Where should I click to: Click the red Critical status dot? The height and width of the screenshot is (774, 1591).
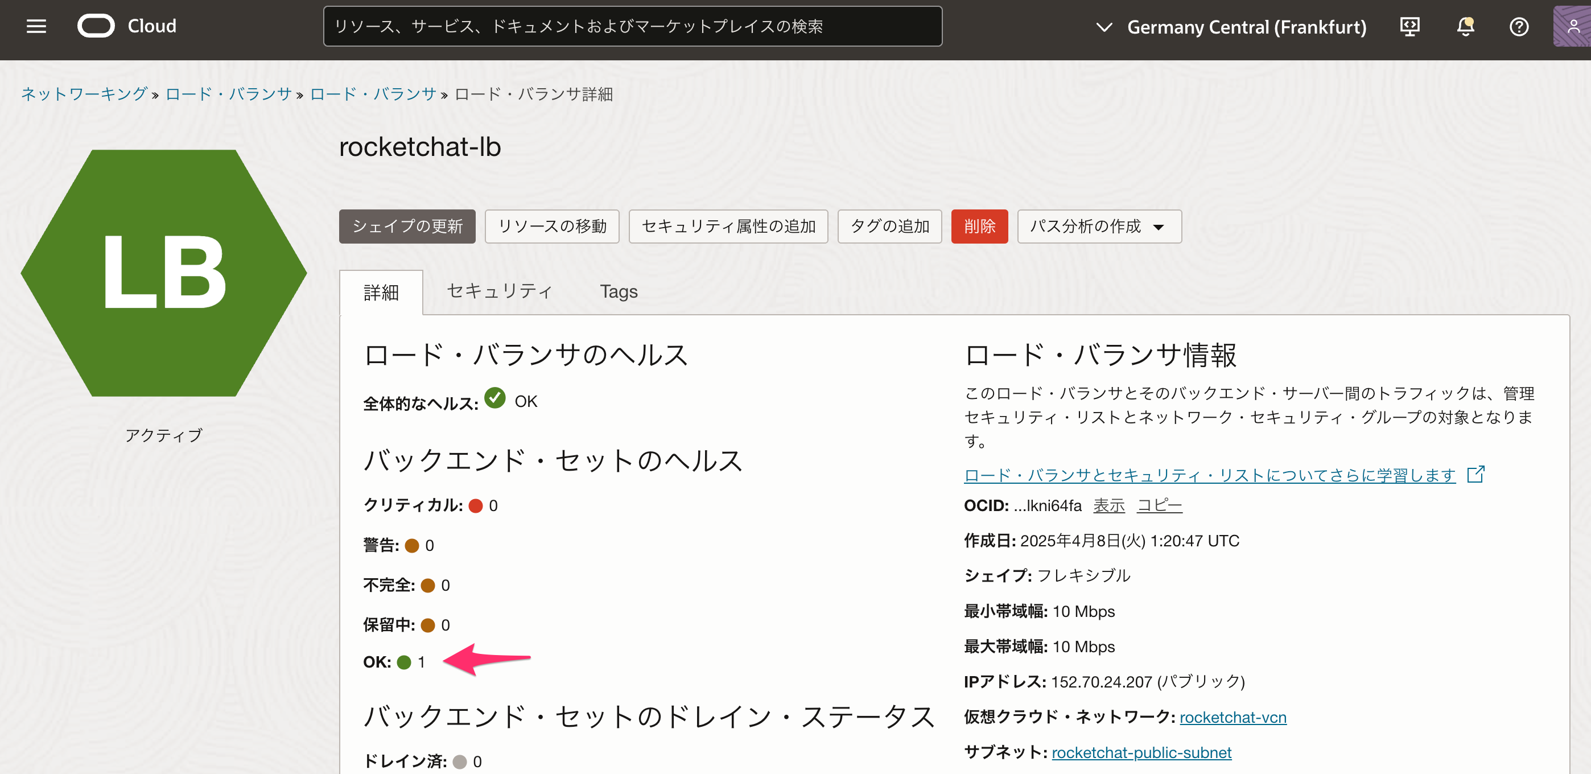tap(475, 506)
